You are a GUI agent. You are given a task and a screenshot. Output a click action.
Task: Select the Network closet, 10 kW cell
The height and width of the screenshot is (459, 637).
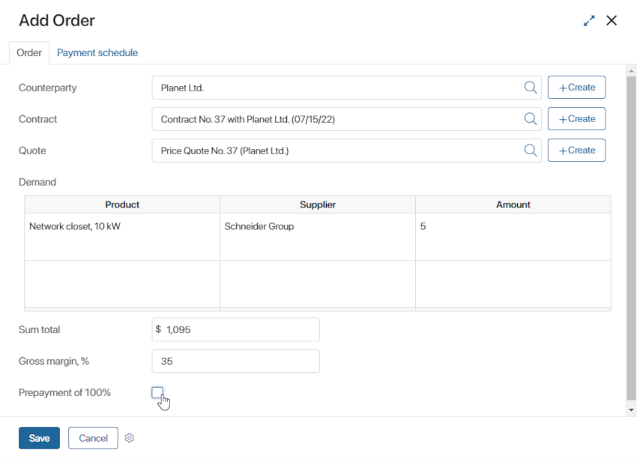pyautogui.click(x=122, y=237)
